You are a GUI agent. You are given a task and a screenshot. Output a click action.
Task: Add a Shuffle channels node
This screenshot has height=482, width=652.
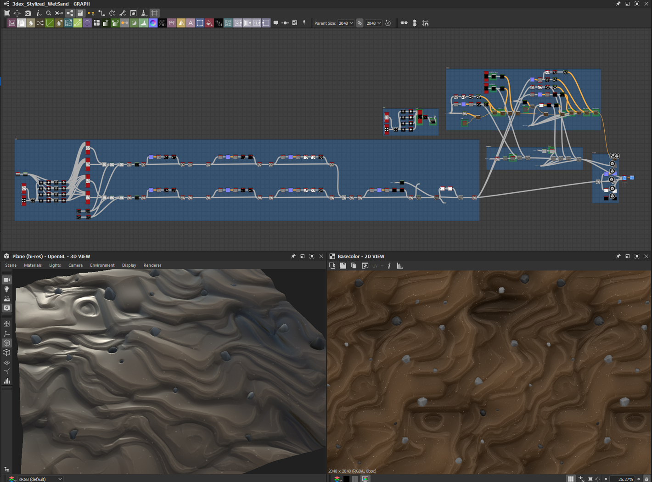pyautogui.click(x=40, y=23)
